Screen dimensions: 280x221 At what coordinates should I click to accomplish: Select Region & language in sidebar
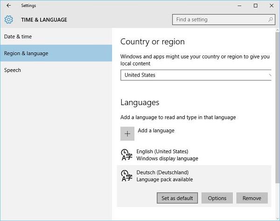click(56, 53)
